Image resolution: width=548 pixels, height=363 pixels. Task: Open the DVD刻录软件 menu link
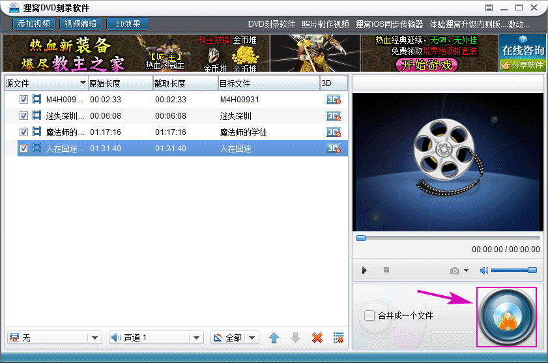click(x=272, y=24)
